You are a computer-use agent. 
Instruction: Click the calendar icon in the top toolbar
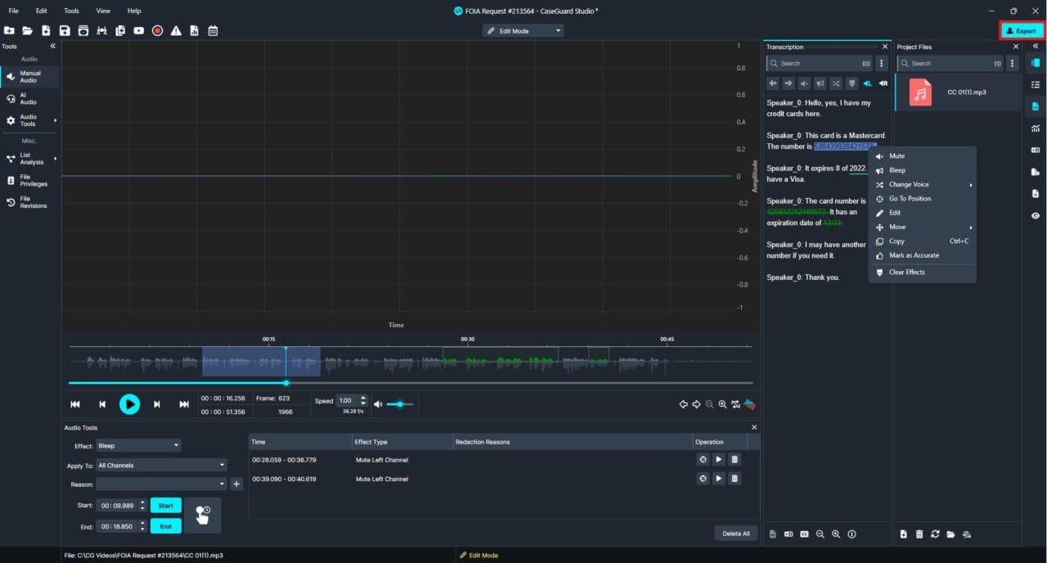(x=213, y=31)
